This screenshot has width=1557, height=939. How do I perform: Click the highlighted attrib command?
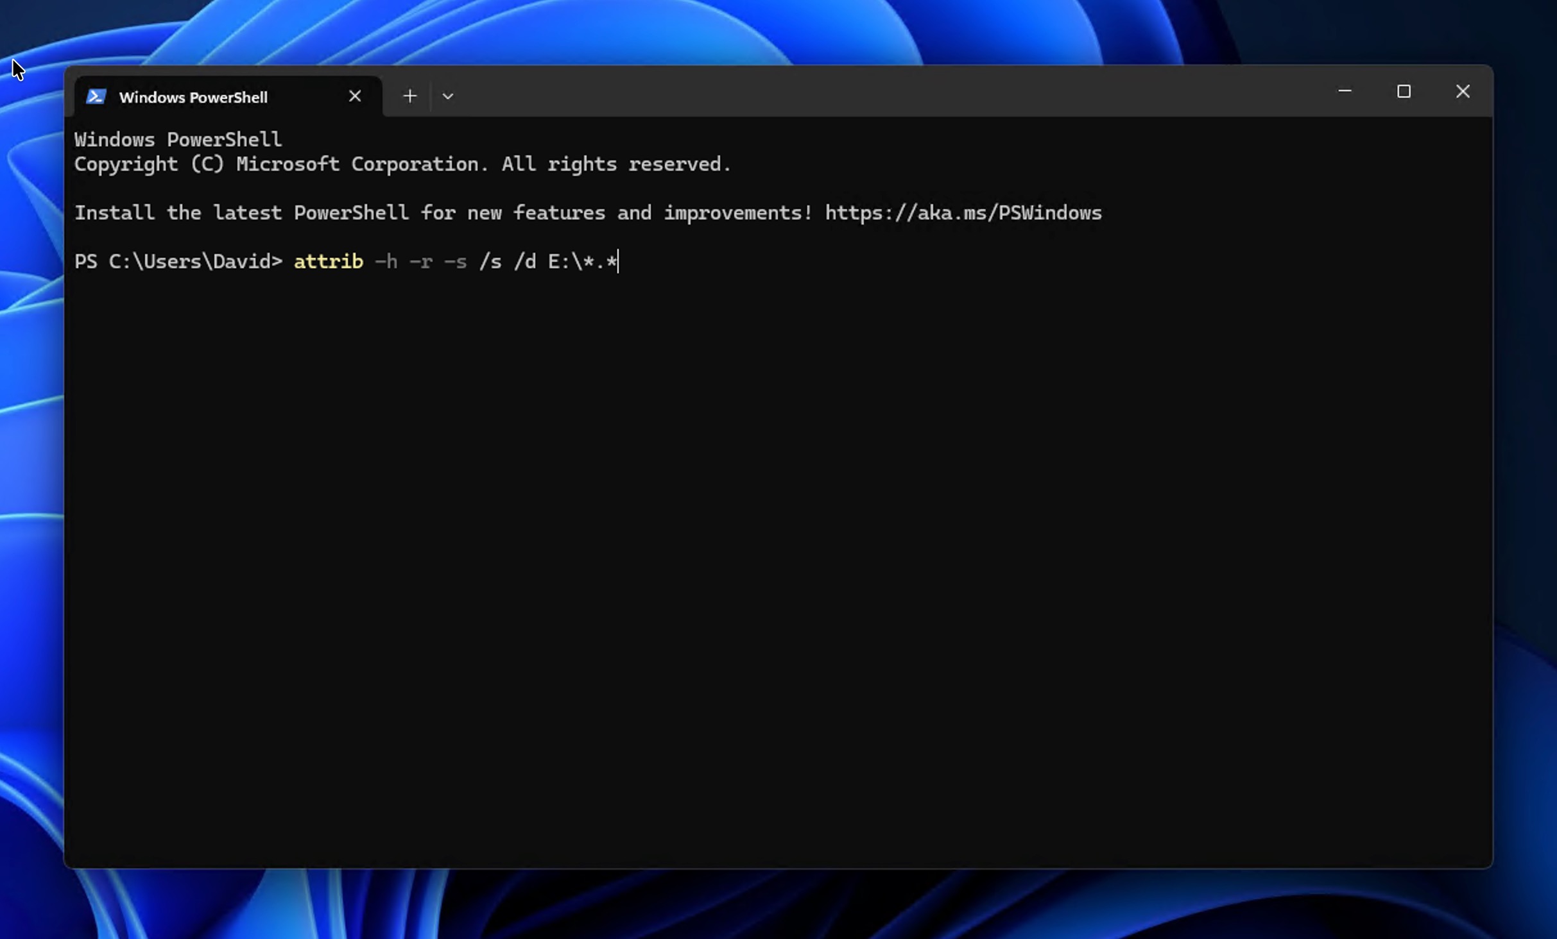pos(328,261)
